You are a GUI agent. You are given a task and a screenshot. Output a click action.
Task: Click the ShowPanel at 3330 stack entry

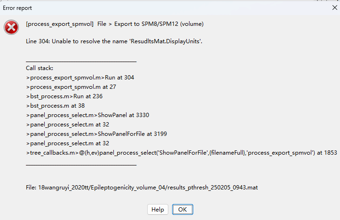click(x=87, y=115)
